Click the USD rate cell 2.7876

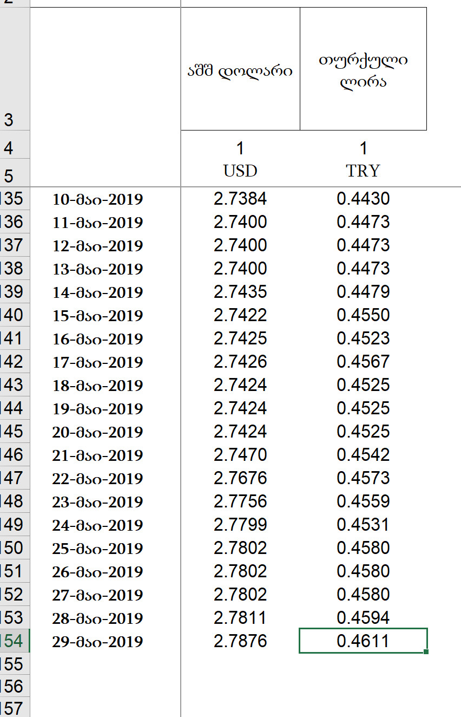(x=240, y=641)
